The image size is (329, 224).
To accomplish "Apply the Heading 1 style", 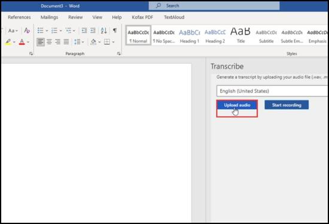I will [x=190, y=36].
